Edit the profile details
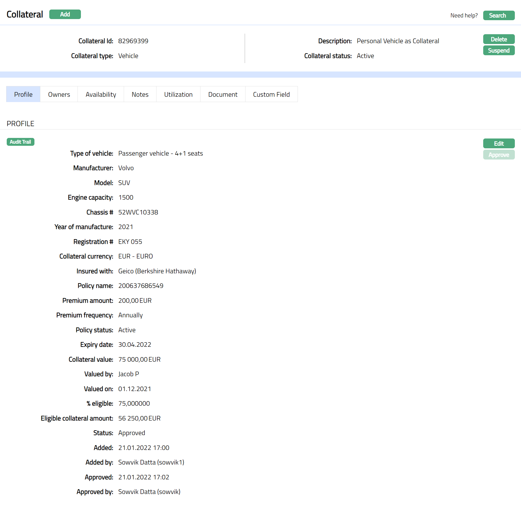 498,144
